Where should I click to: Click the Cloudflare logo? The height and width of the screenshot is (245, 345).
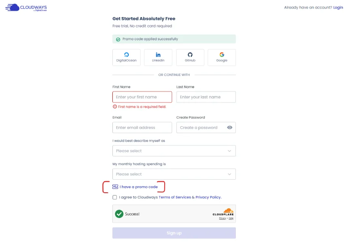[x=223, y=212]
